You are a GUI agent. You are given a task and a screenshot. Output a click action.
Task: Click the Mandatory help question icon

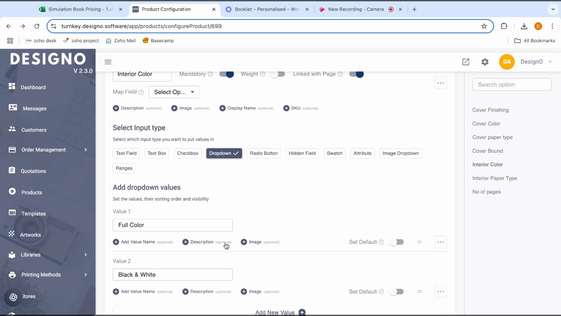click(x=210, y=74)
